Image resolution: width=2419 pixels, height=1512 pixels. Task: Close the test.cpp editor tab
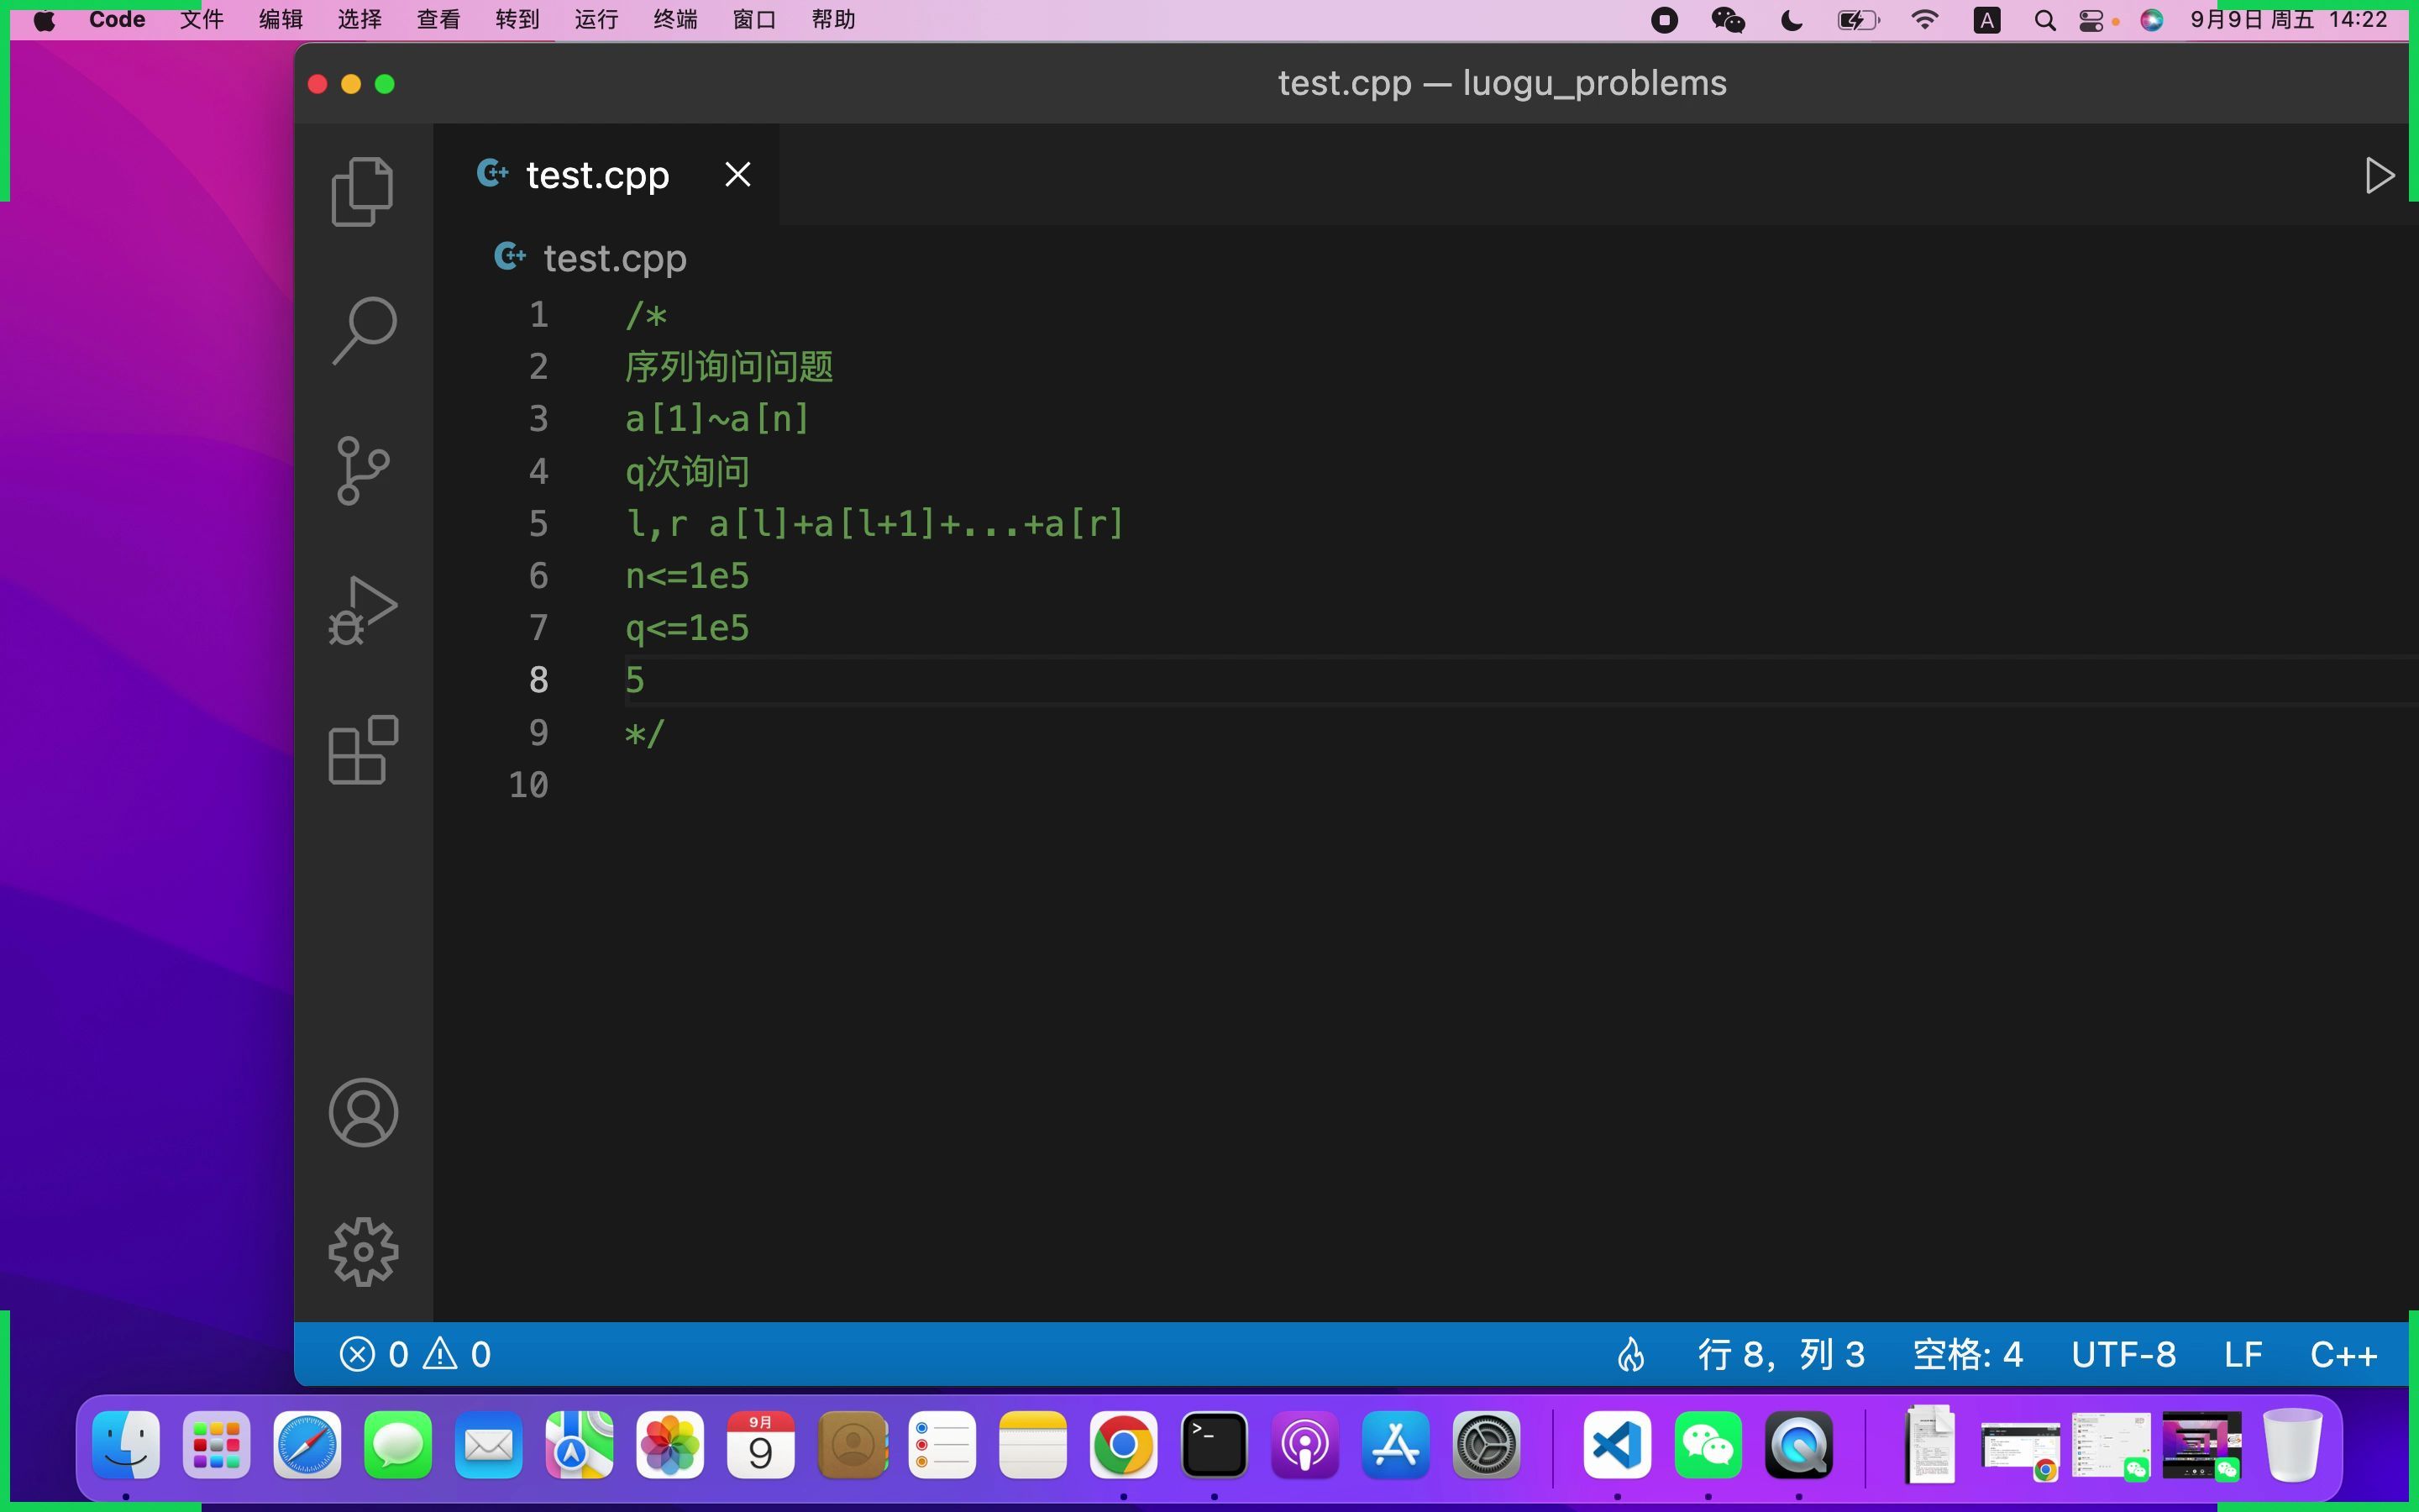pos(737,175)
